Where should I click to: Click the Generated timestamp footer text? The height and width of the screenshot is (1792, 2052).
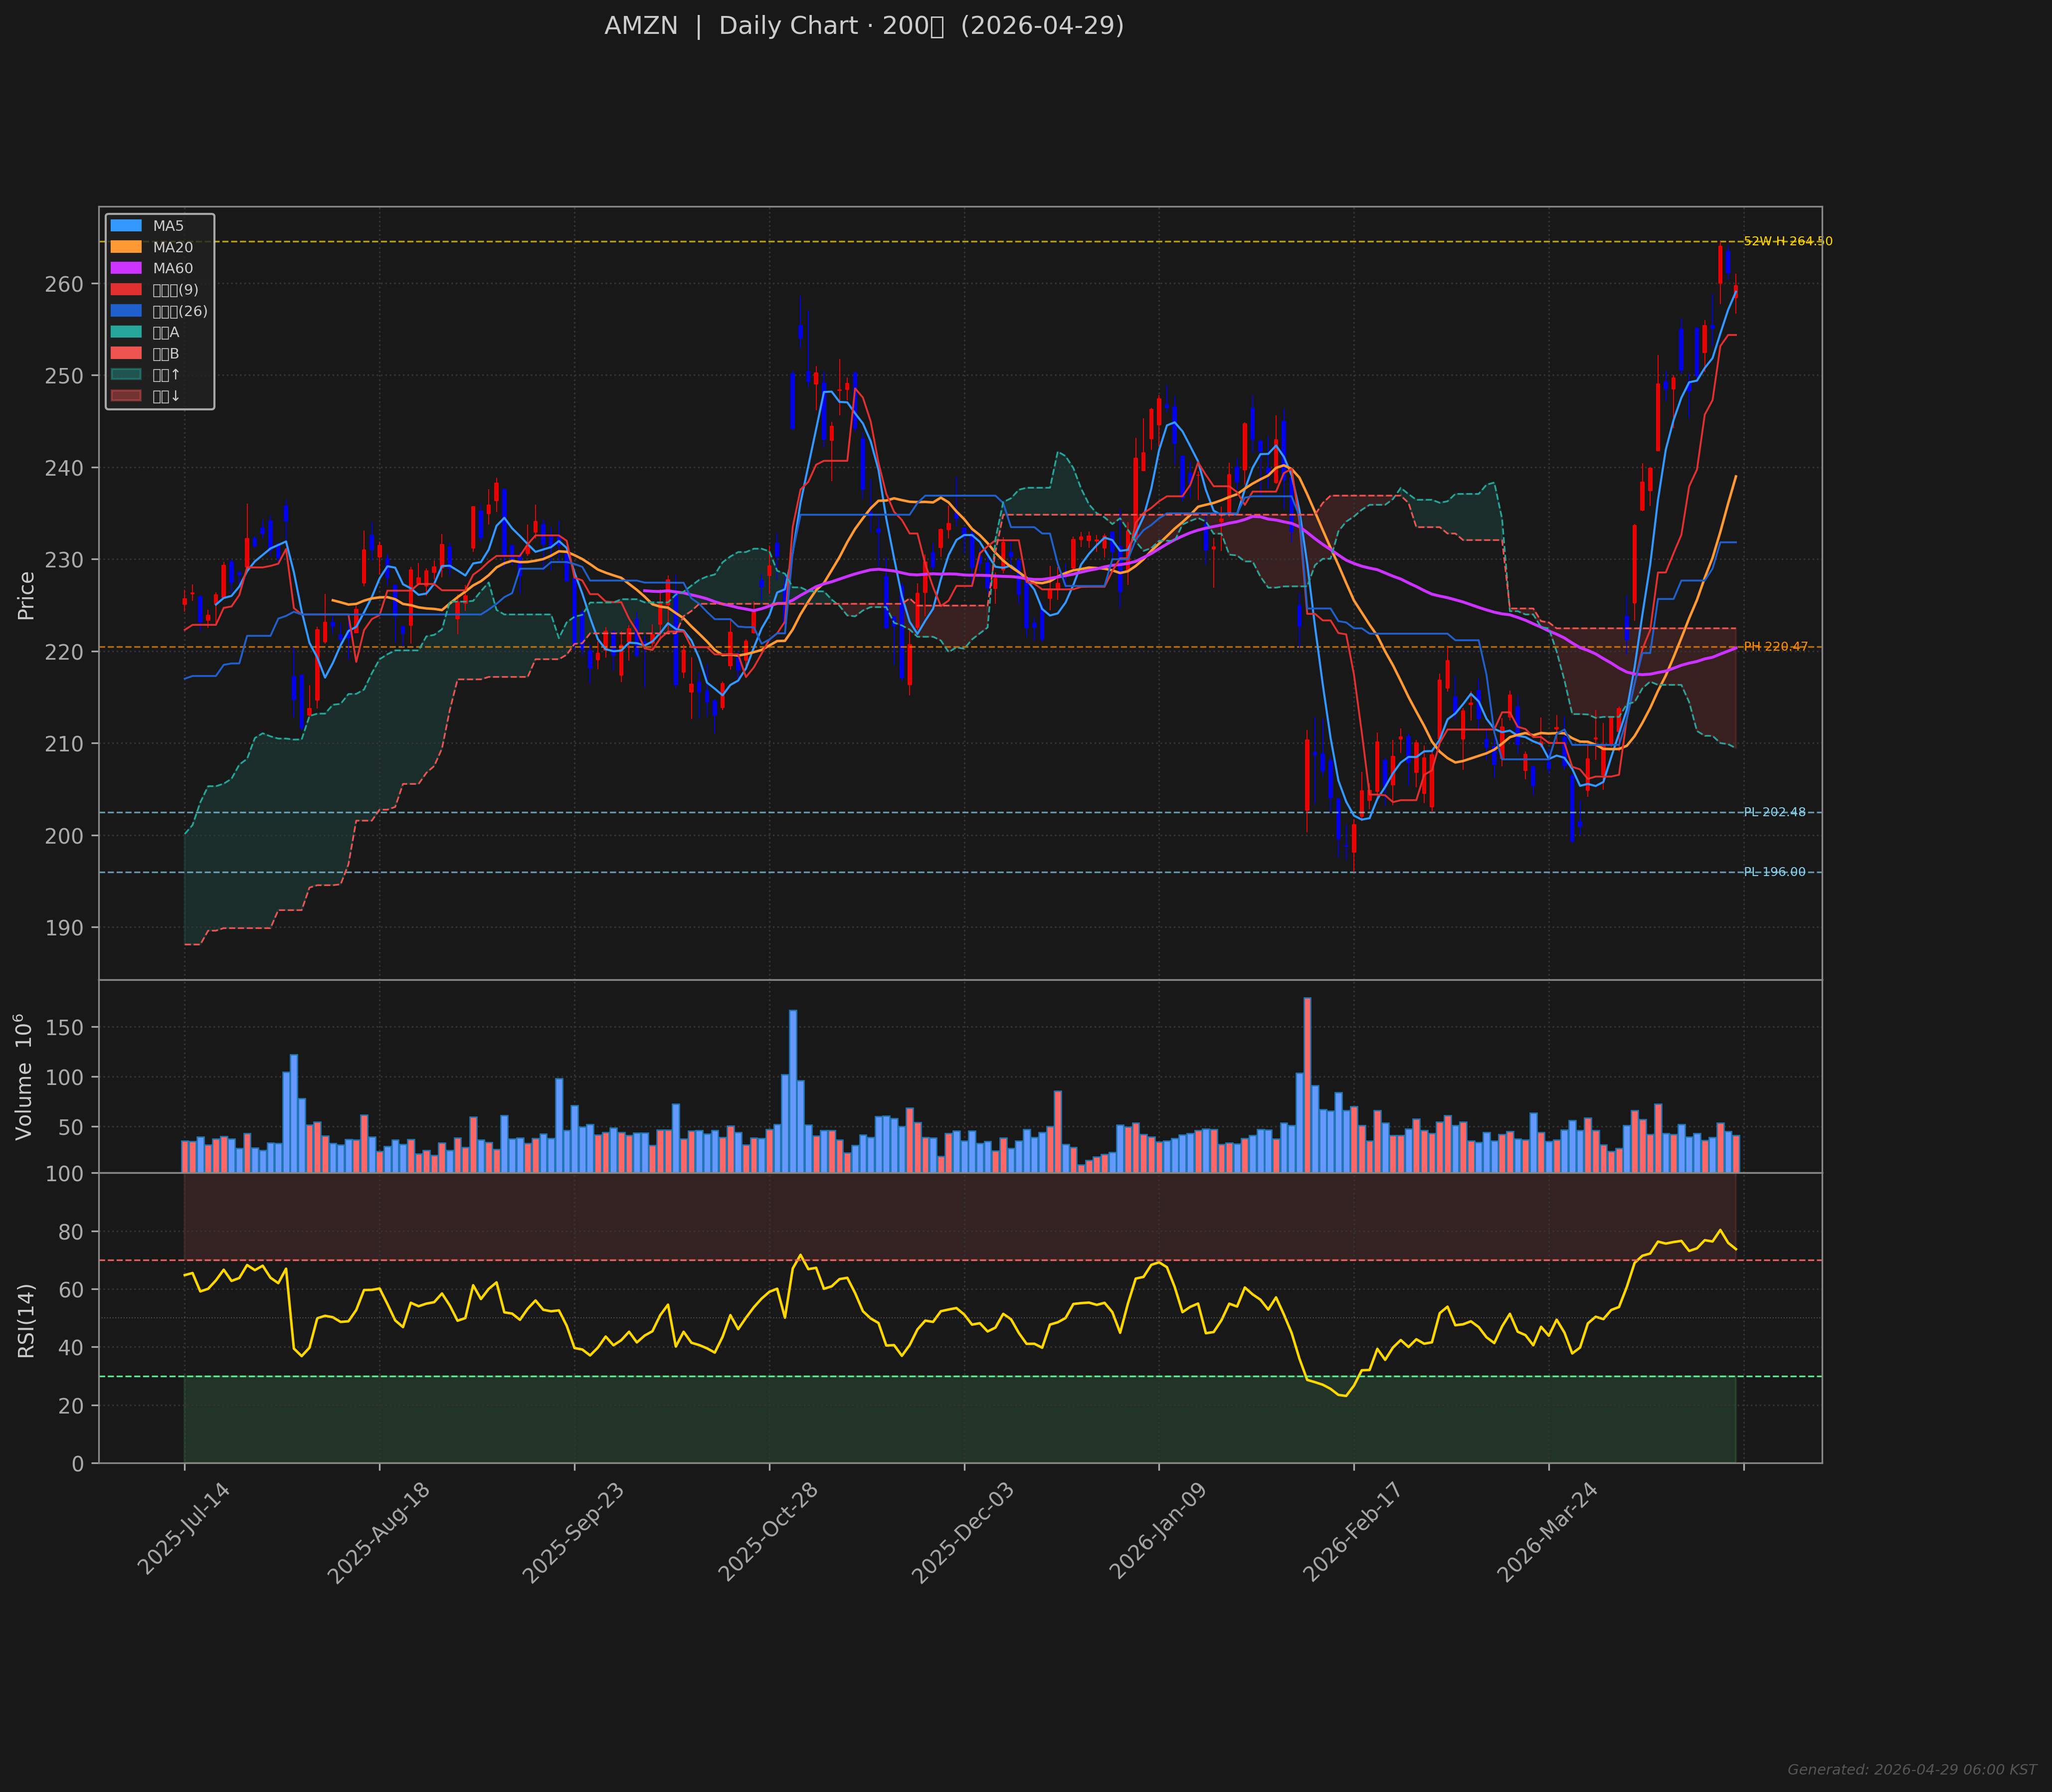(1912, 1770)
